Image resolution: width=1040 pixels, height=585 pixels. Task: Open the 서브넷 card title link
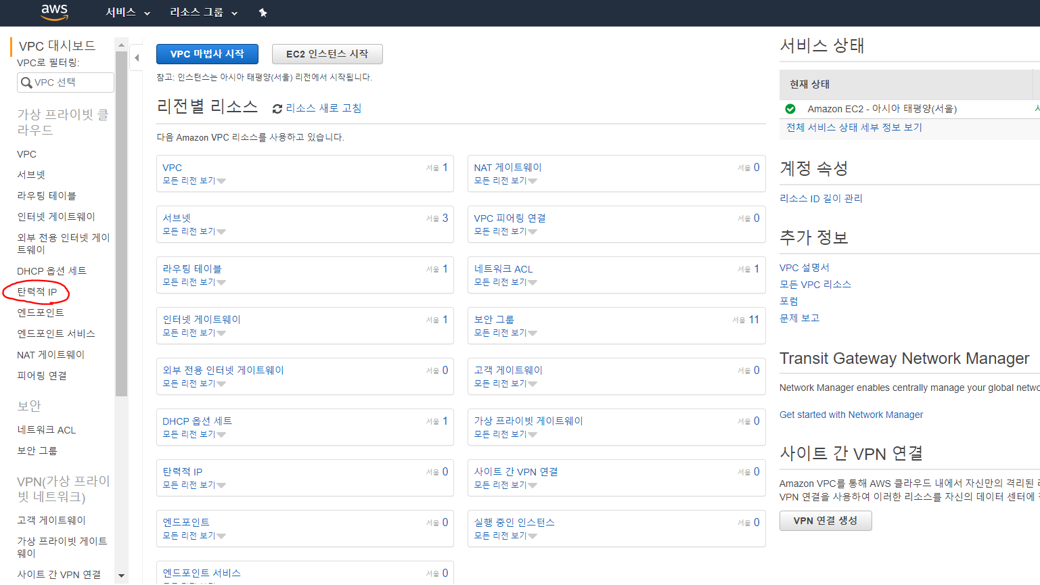pos(177,218)
